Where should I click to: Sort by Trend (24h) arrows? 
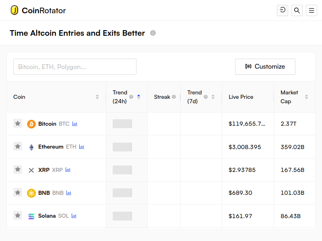point(138,97)
